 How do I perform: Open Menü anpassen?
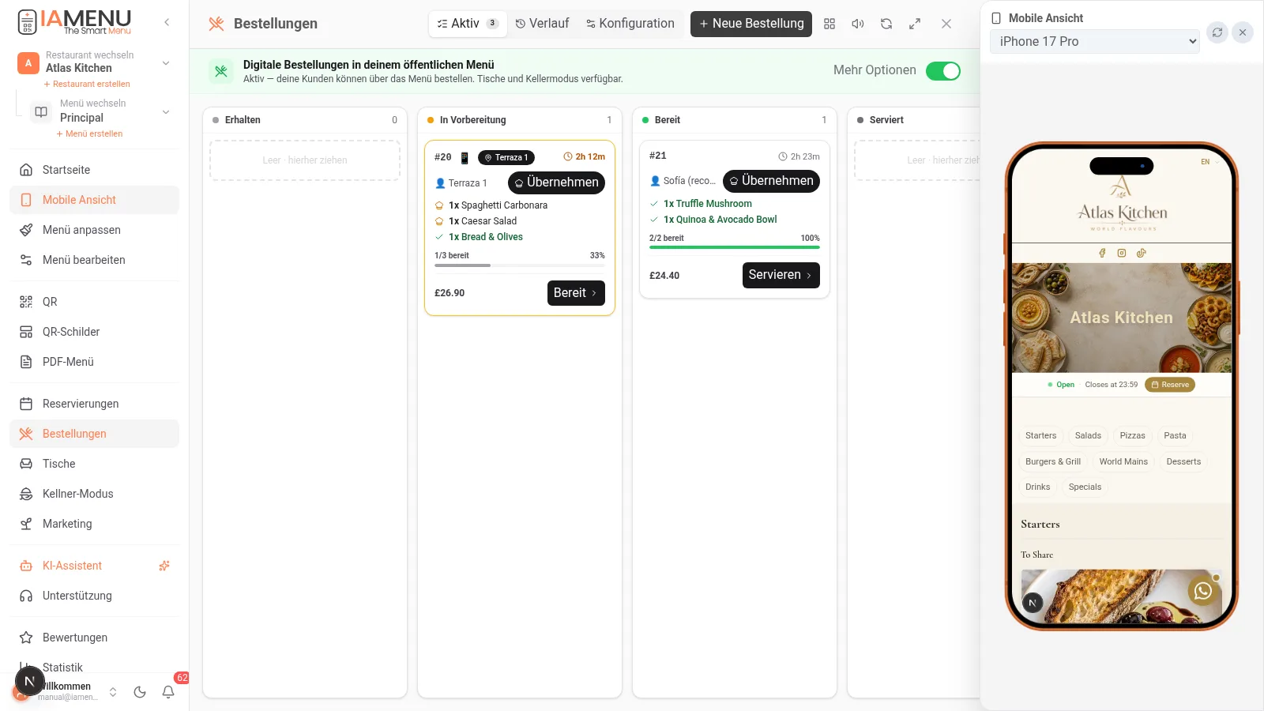(x=95, y=230)
